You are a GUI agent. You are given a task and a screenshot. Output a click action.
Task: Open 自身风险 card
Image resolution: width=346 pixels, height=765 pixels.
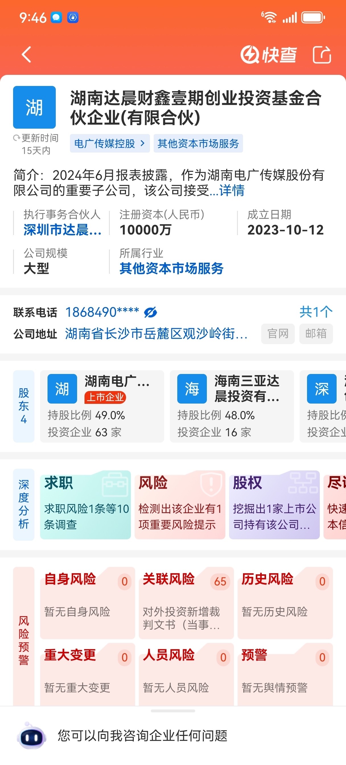click(x=88, y=603)
